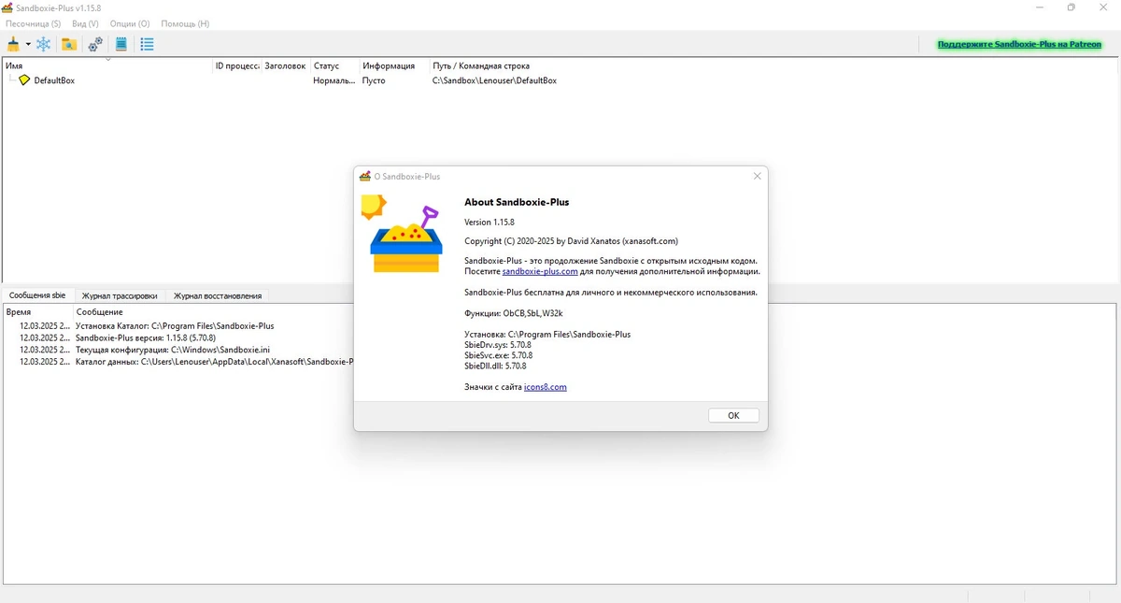The width and height of the screenshot is (1121, 603).
Task: Switch to the Сообщения sbie tab
Action: click(37, 295)
